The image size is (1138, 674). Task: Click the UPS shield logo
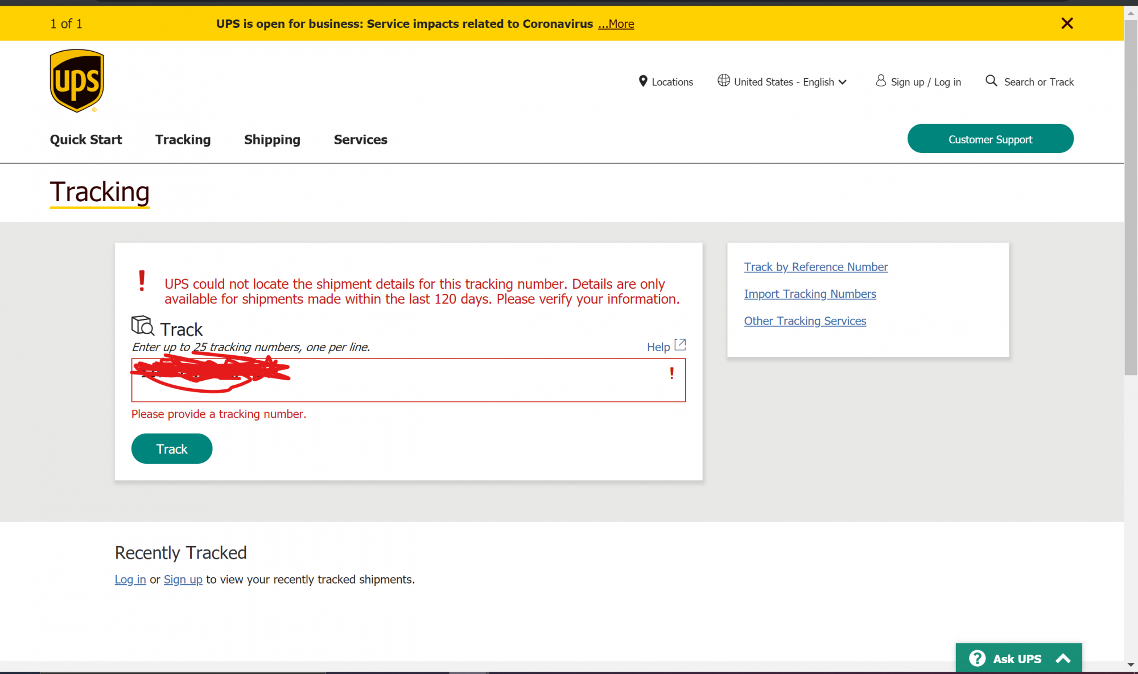(x=77, y=81)
